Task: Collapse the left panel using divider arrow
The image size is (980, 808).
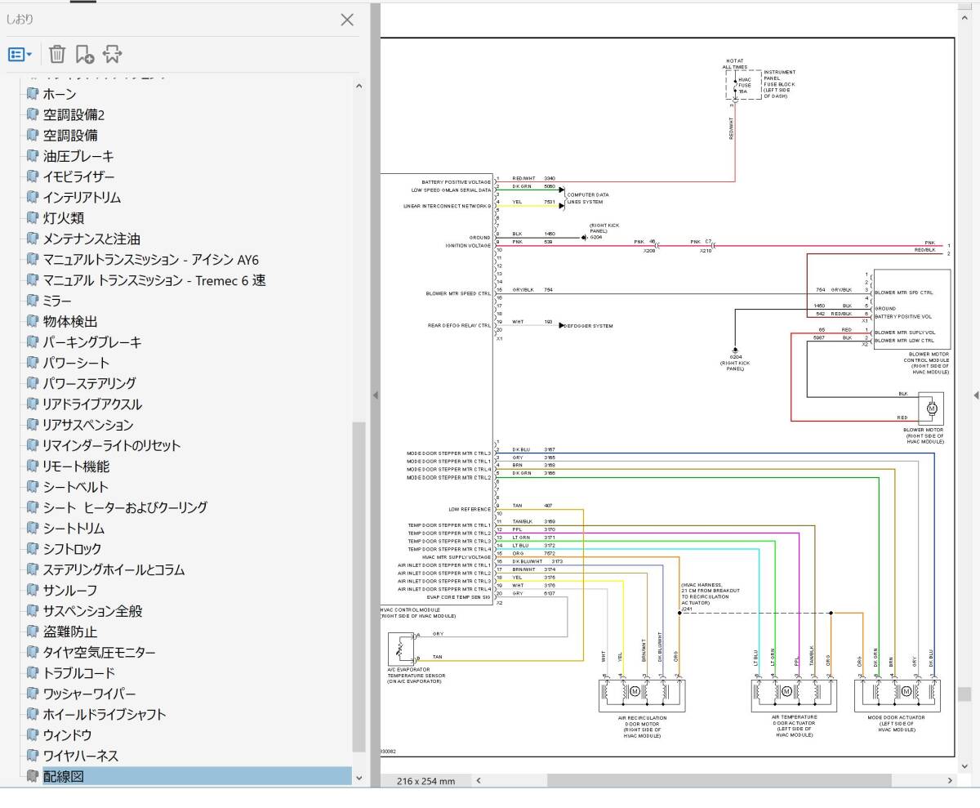Action: [376, 395]
